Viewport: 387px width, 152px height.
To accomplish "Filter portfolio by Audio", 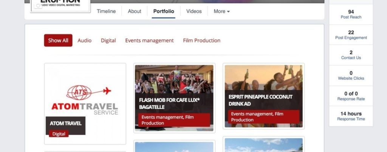I will [84, 41].
